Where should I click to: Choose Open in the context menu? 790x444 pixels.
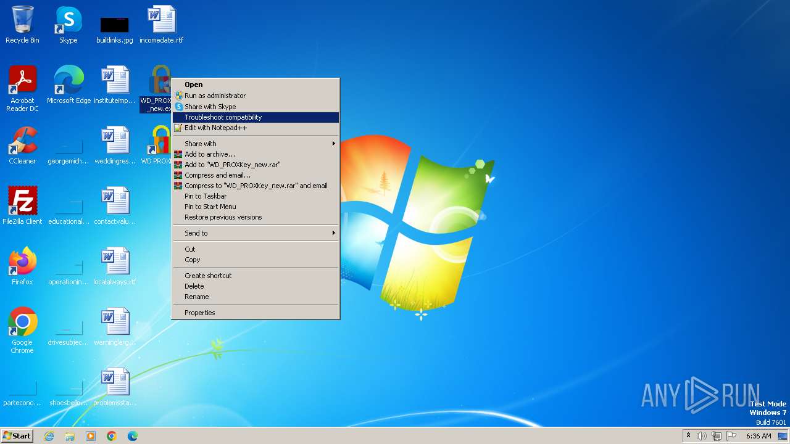coord(256,84)
